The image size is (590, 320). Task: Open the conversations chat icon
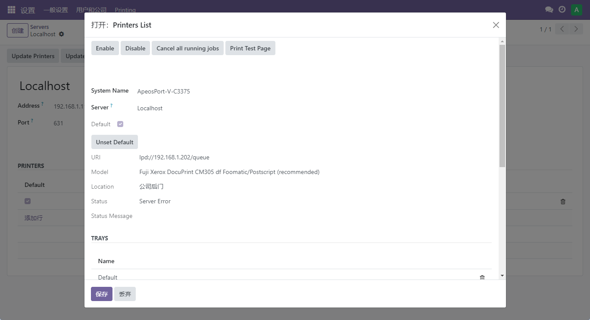[x=549, y=9]
